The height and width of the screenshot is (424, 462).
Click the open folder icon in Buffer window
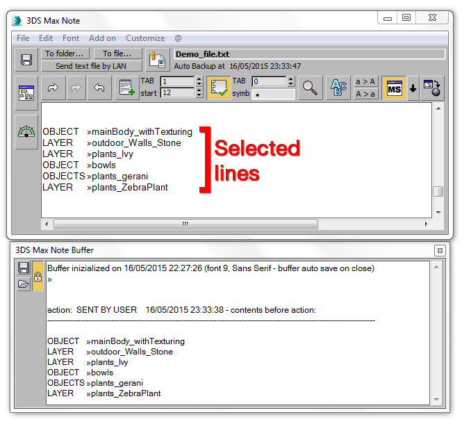[x=24, y=284]
